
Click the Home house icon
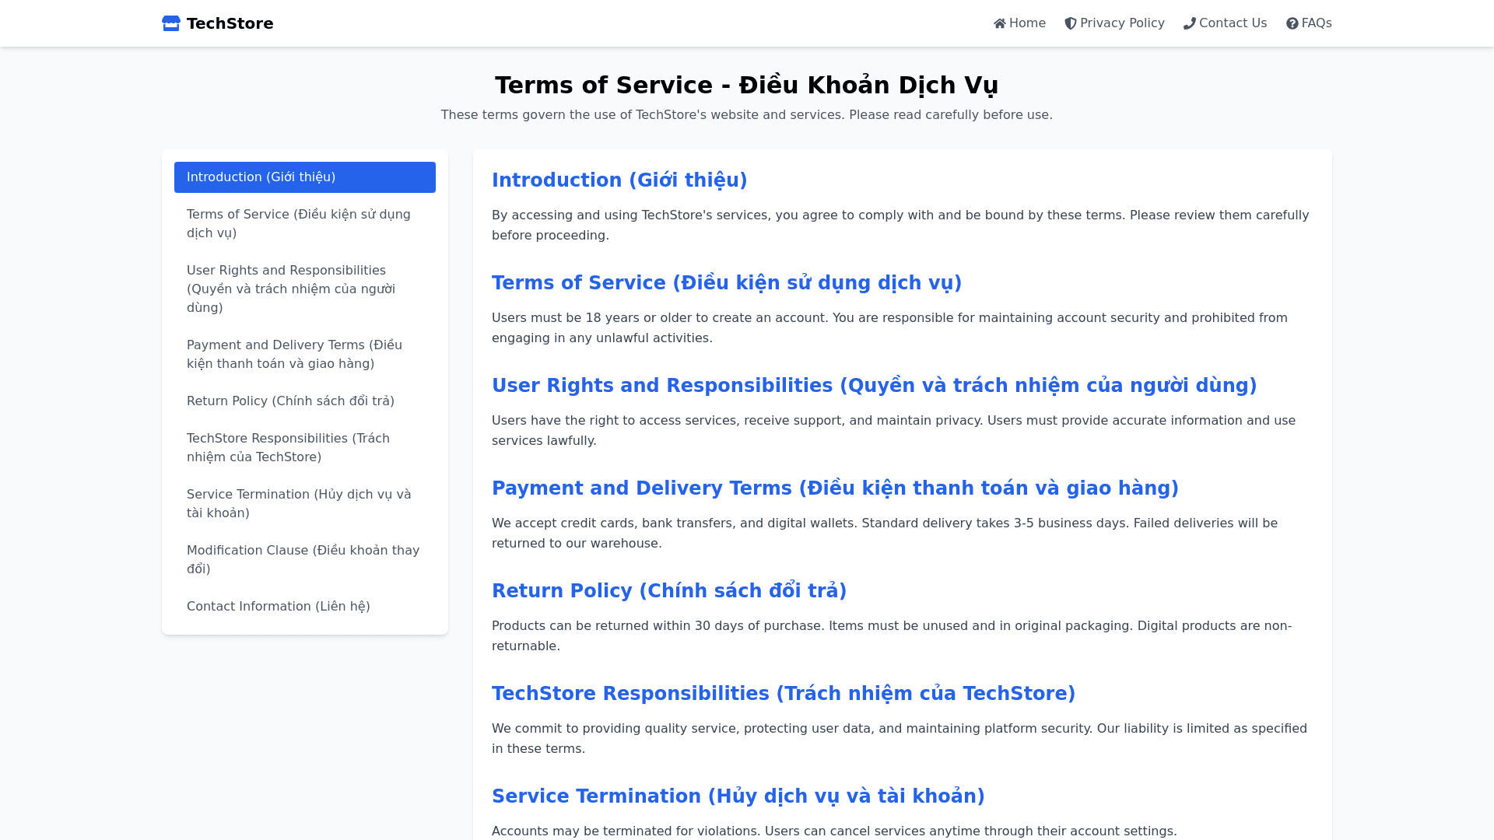click(1000, 23)
